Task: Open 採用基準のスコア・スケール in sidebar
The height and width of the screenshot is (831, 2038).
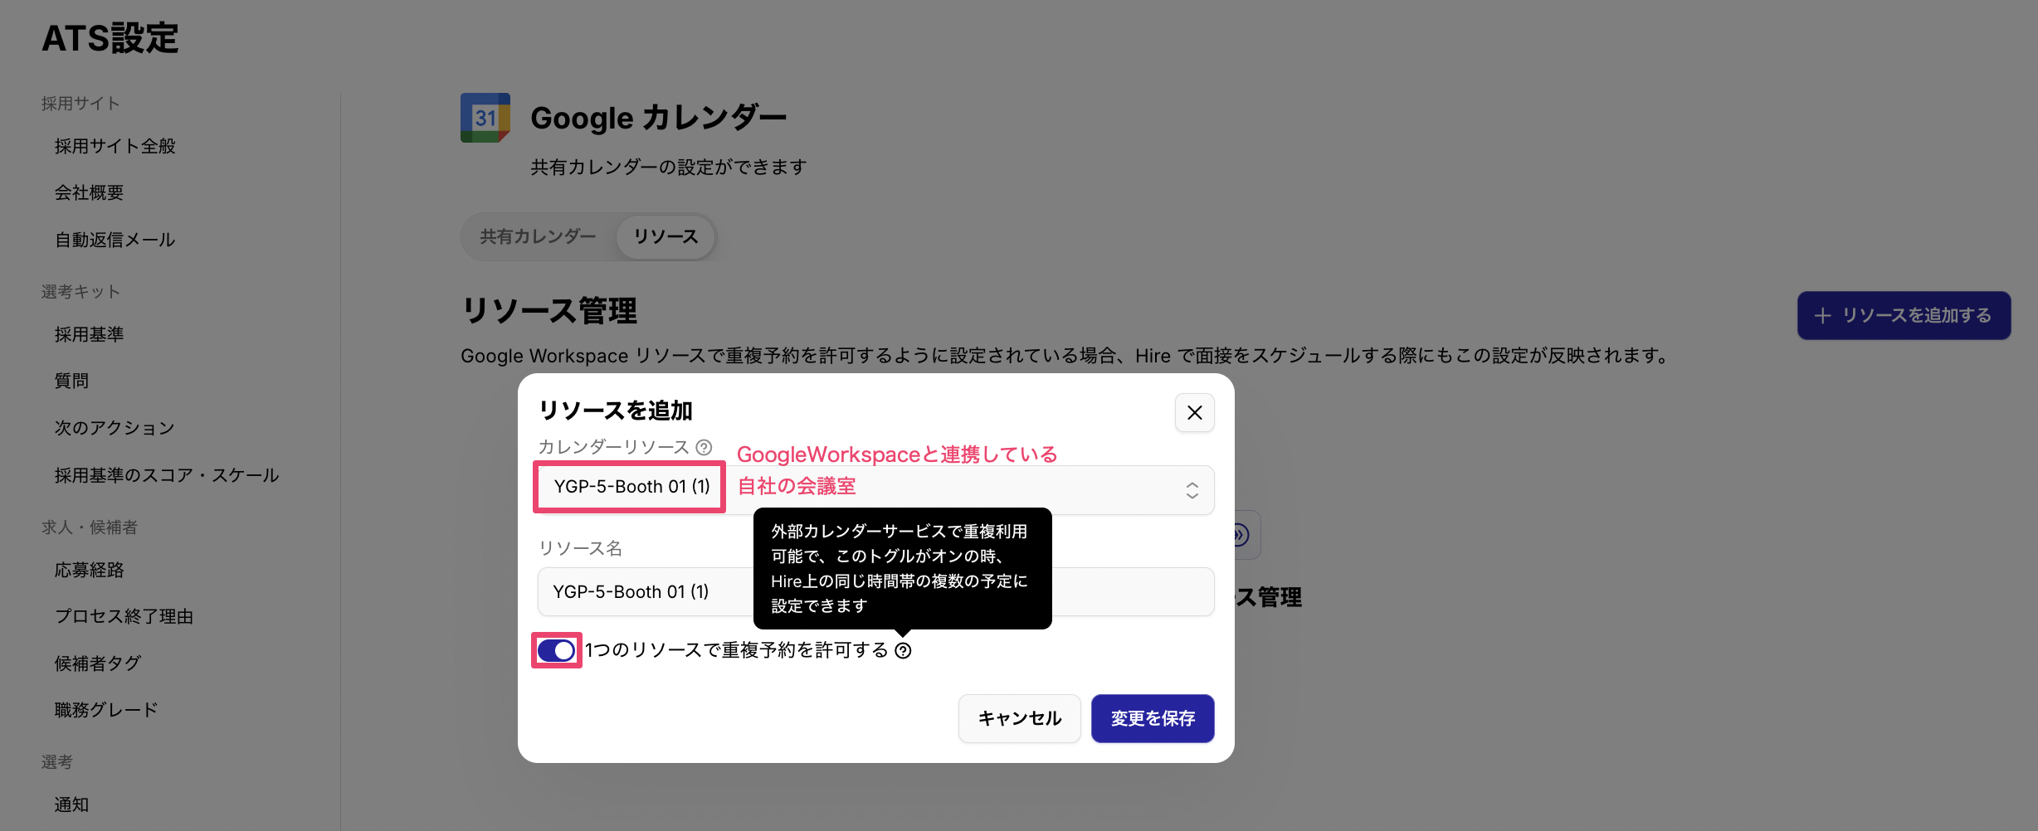Action: (167, 475)
